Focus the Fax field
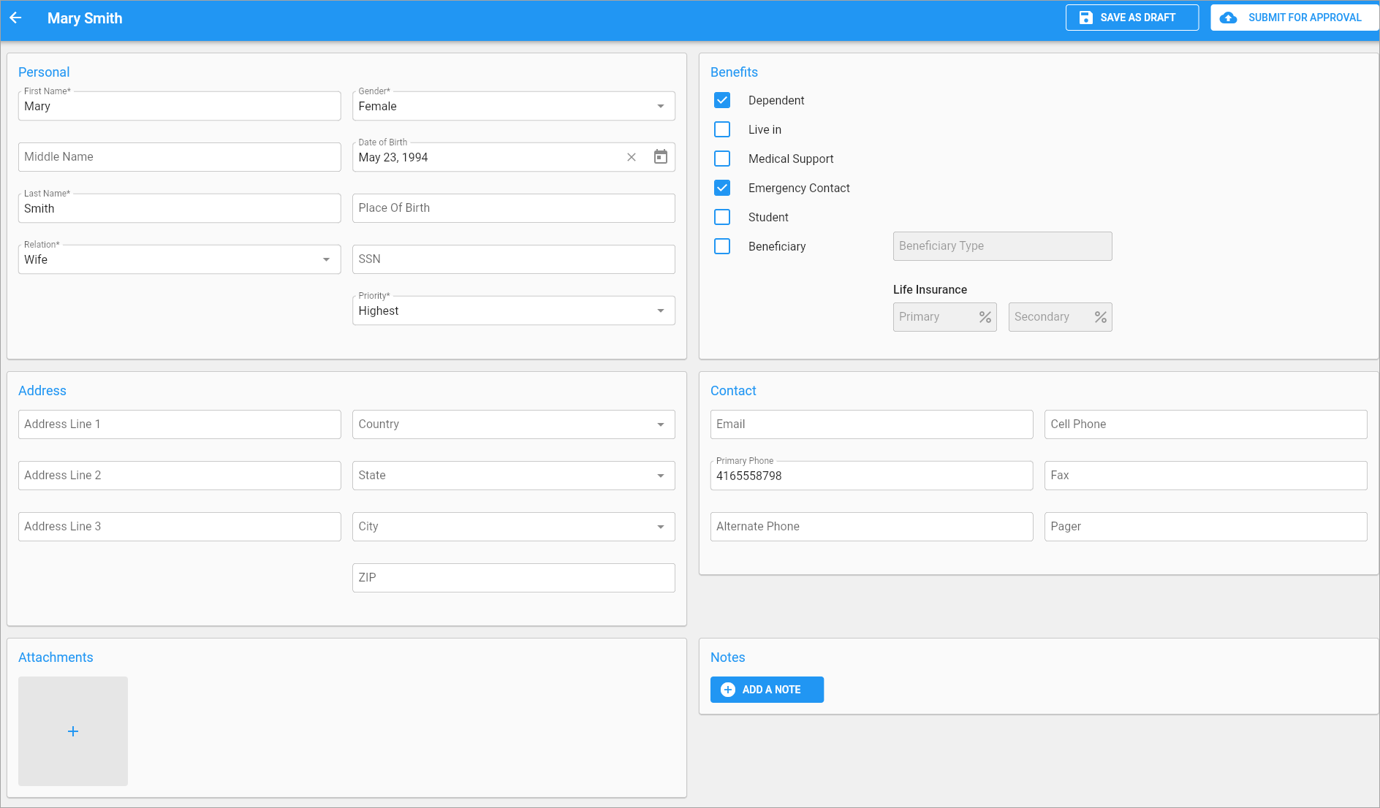 1206,476
